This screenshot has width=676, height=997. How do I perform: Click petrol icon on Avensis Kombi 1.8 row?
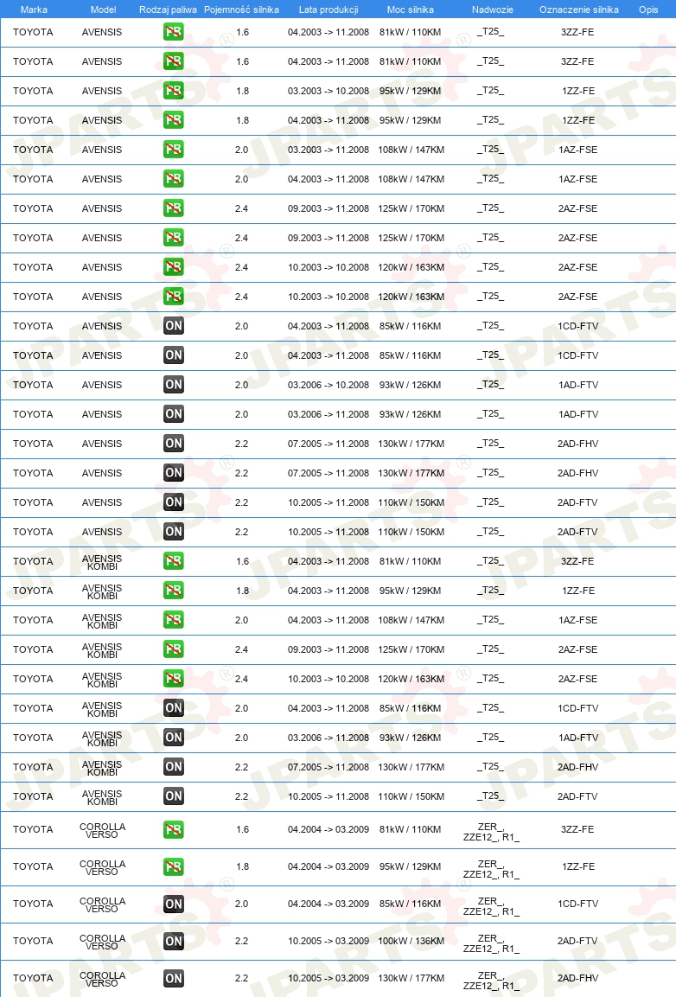coord(174,590)
